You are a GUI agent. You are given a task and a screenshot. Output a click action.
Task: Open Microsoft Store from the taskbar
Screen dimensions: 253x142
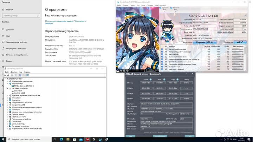74,139
